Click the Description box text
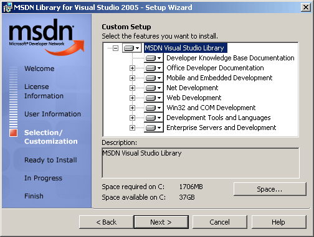314x237 pixels. (x=142, y=153)
